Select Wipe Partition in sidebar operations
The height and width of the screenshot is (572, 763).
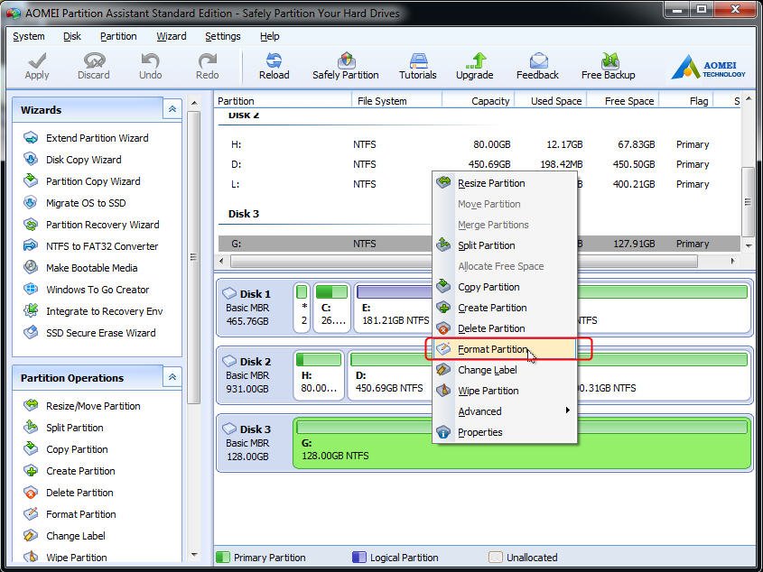[65, 558]
